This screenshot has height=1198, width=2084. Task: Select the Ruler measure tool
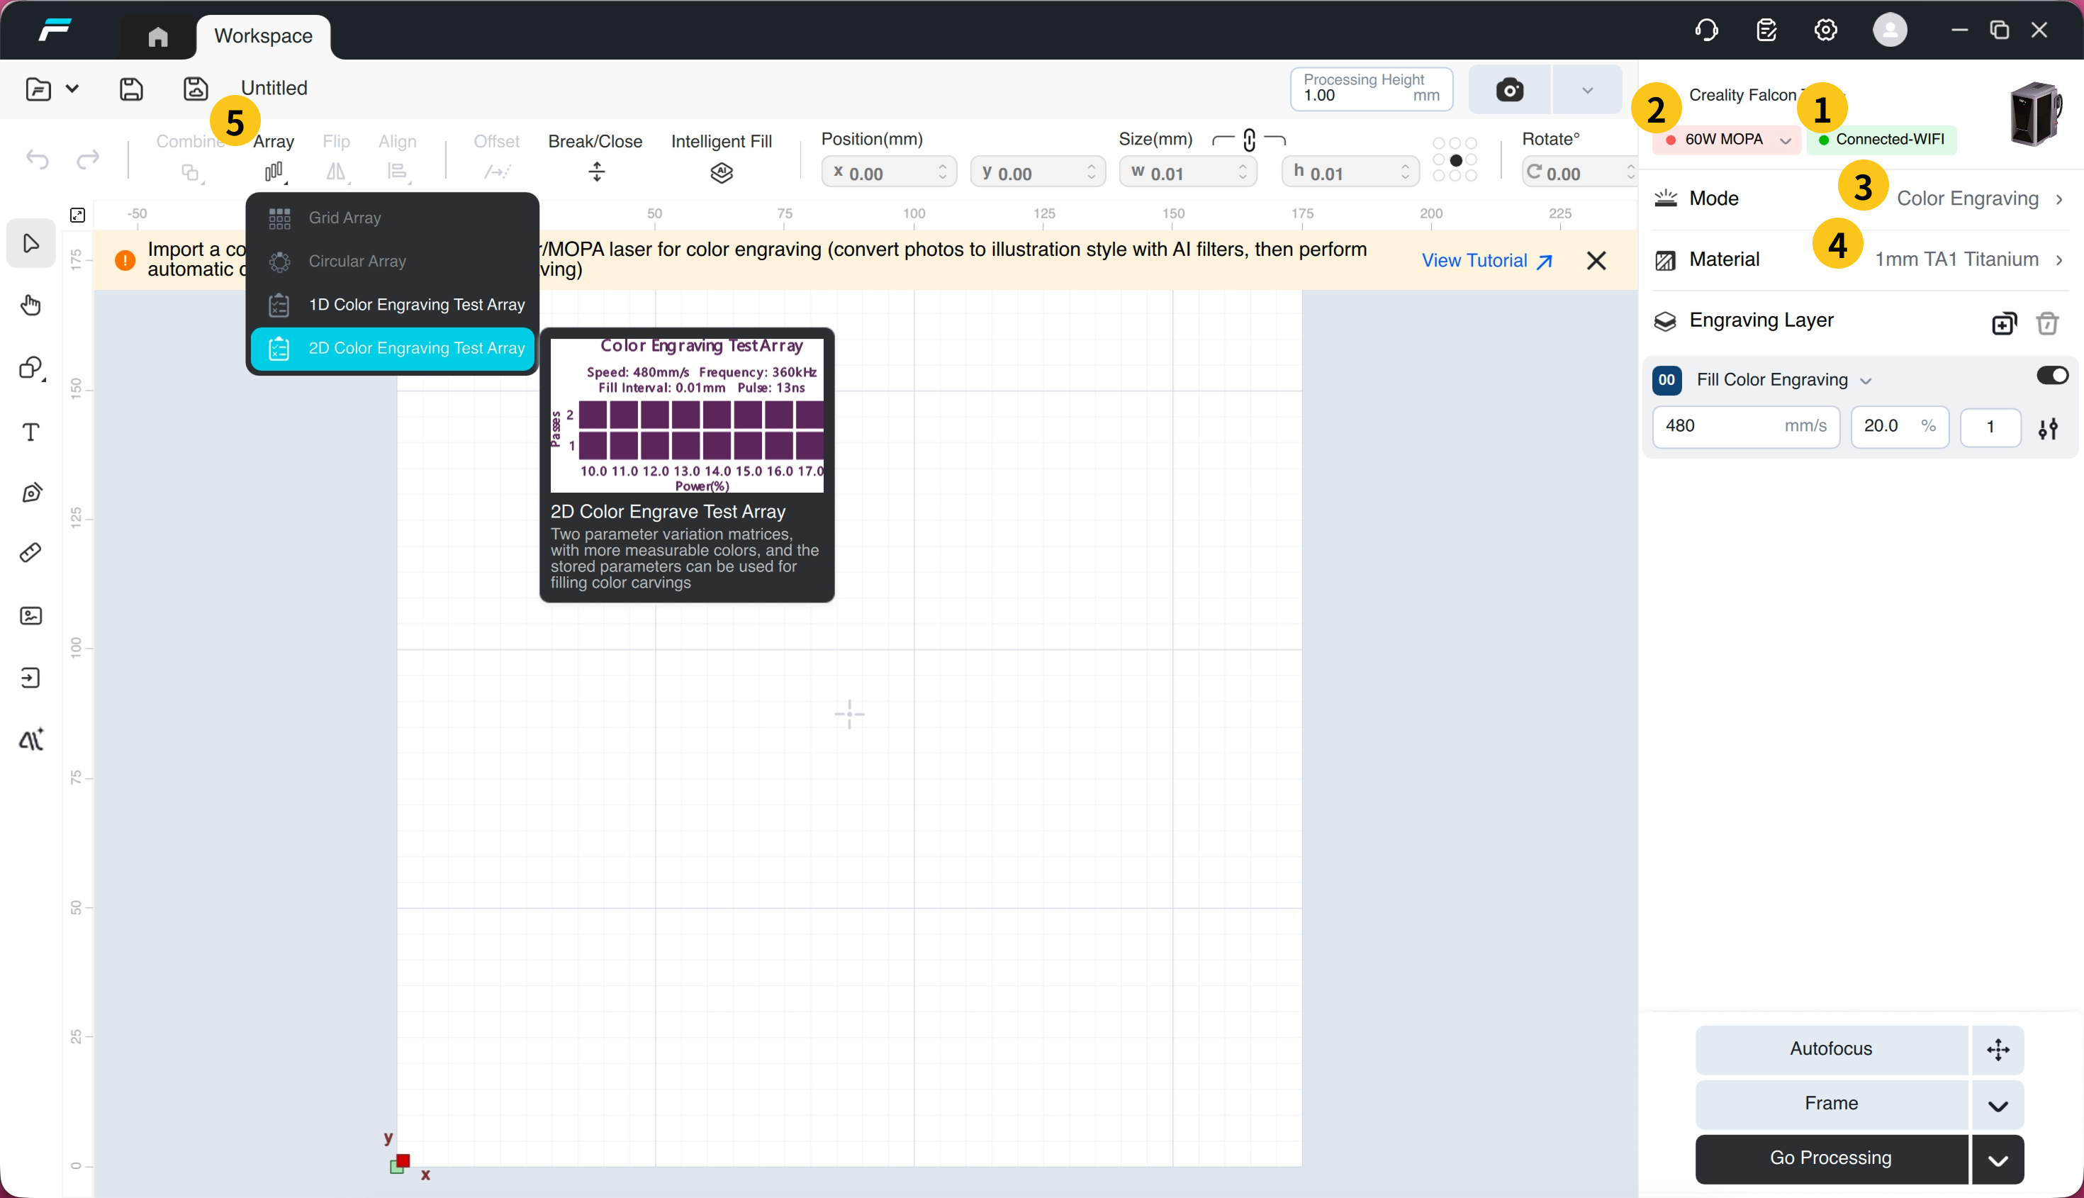coord(31,553)
